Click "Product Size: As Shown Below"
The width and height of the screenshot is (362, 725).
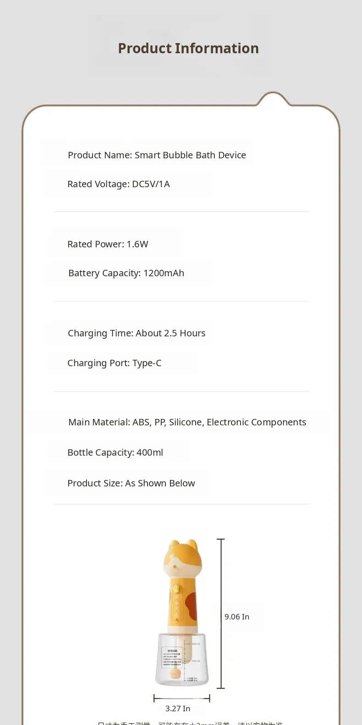(x=131, y=483)
